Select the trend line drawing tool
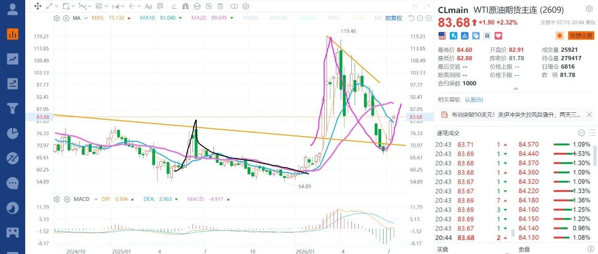The height and width of the screenshot is (254, 598). pos(50,7)
